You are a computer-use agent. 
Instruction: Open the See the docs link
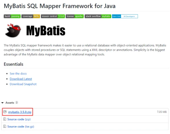(18, 74)
